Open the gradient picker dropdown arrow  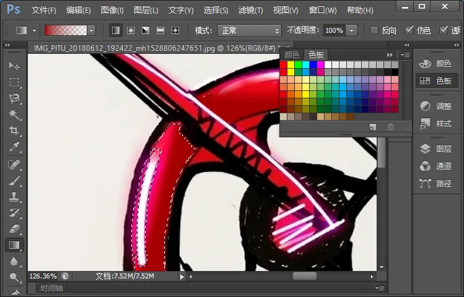[x=92, y=30]
